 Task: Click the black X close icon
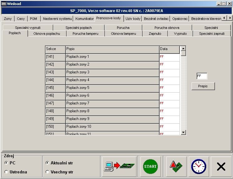(221, 167)
